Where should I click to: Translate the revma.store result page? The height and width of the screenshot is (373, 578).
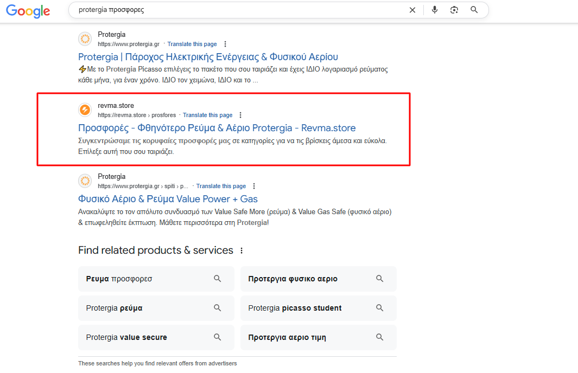tap(207, 115)
